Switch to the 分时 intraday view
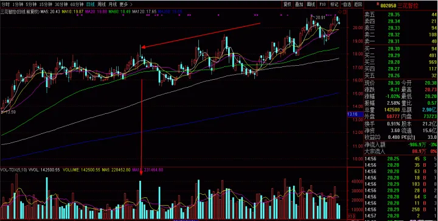 pyautogui.click(x=5, y=4)
